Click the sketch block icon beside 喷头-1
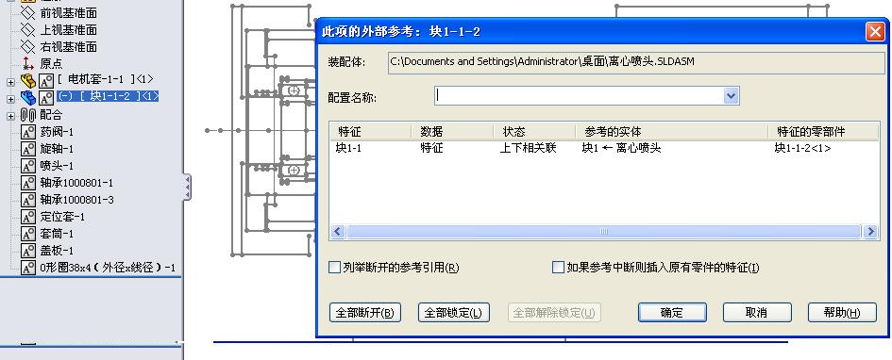This screenshot has width=892, height=360. pos(28,167)
